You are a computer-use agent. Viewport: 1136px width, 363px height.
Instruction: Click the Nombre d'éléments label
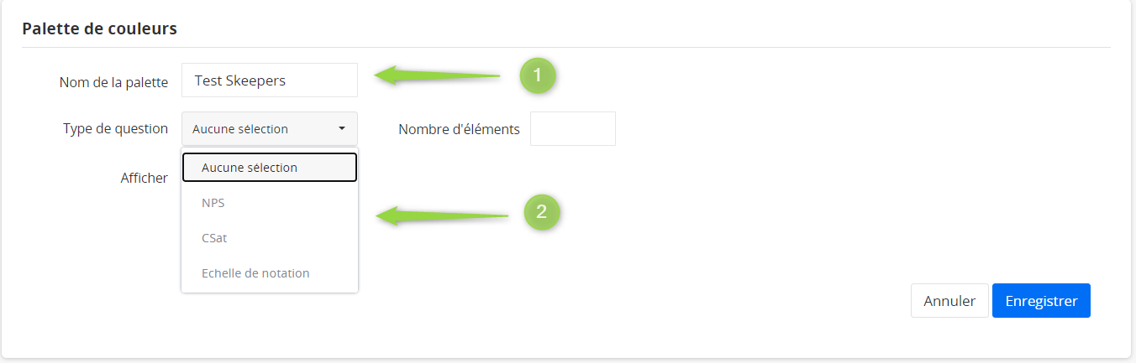(459, 129)
